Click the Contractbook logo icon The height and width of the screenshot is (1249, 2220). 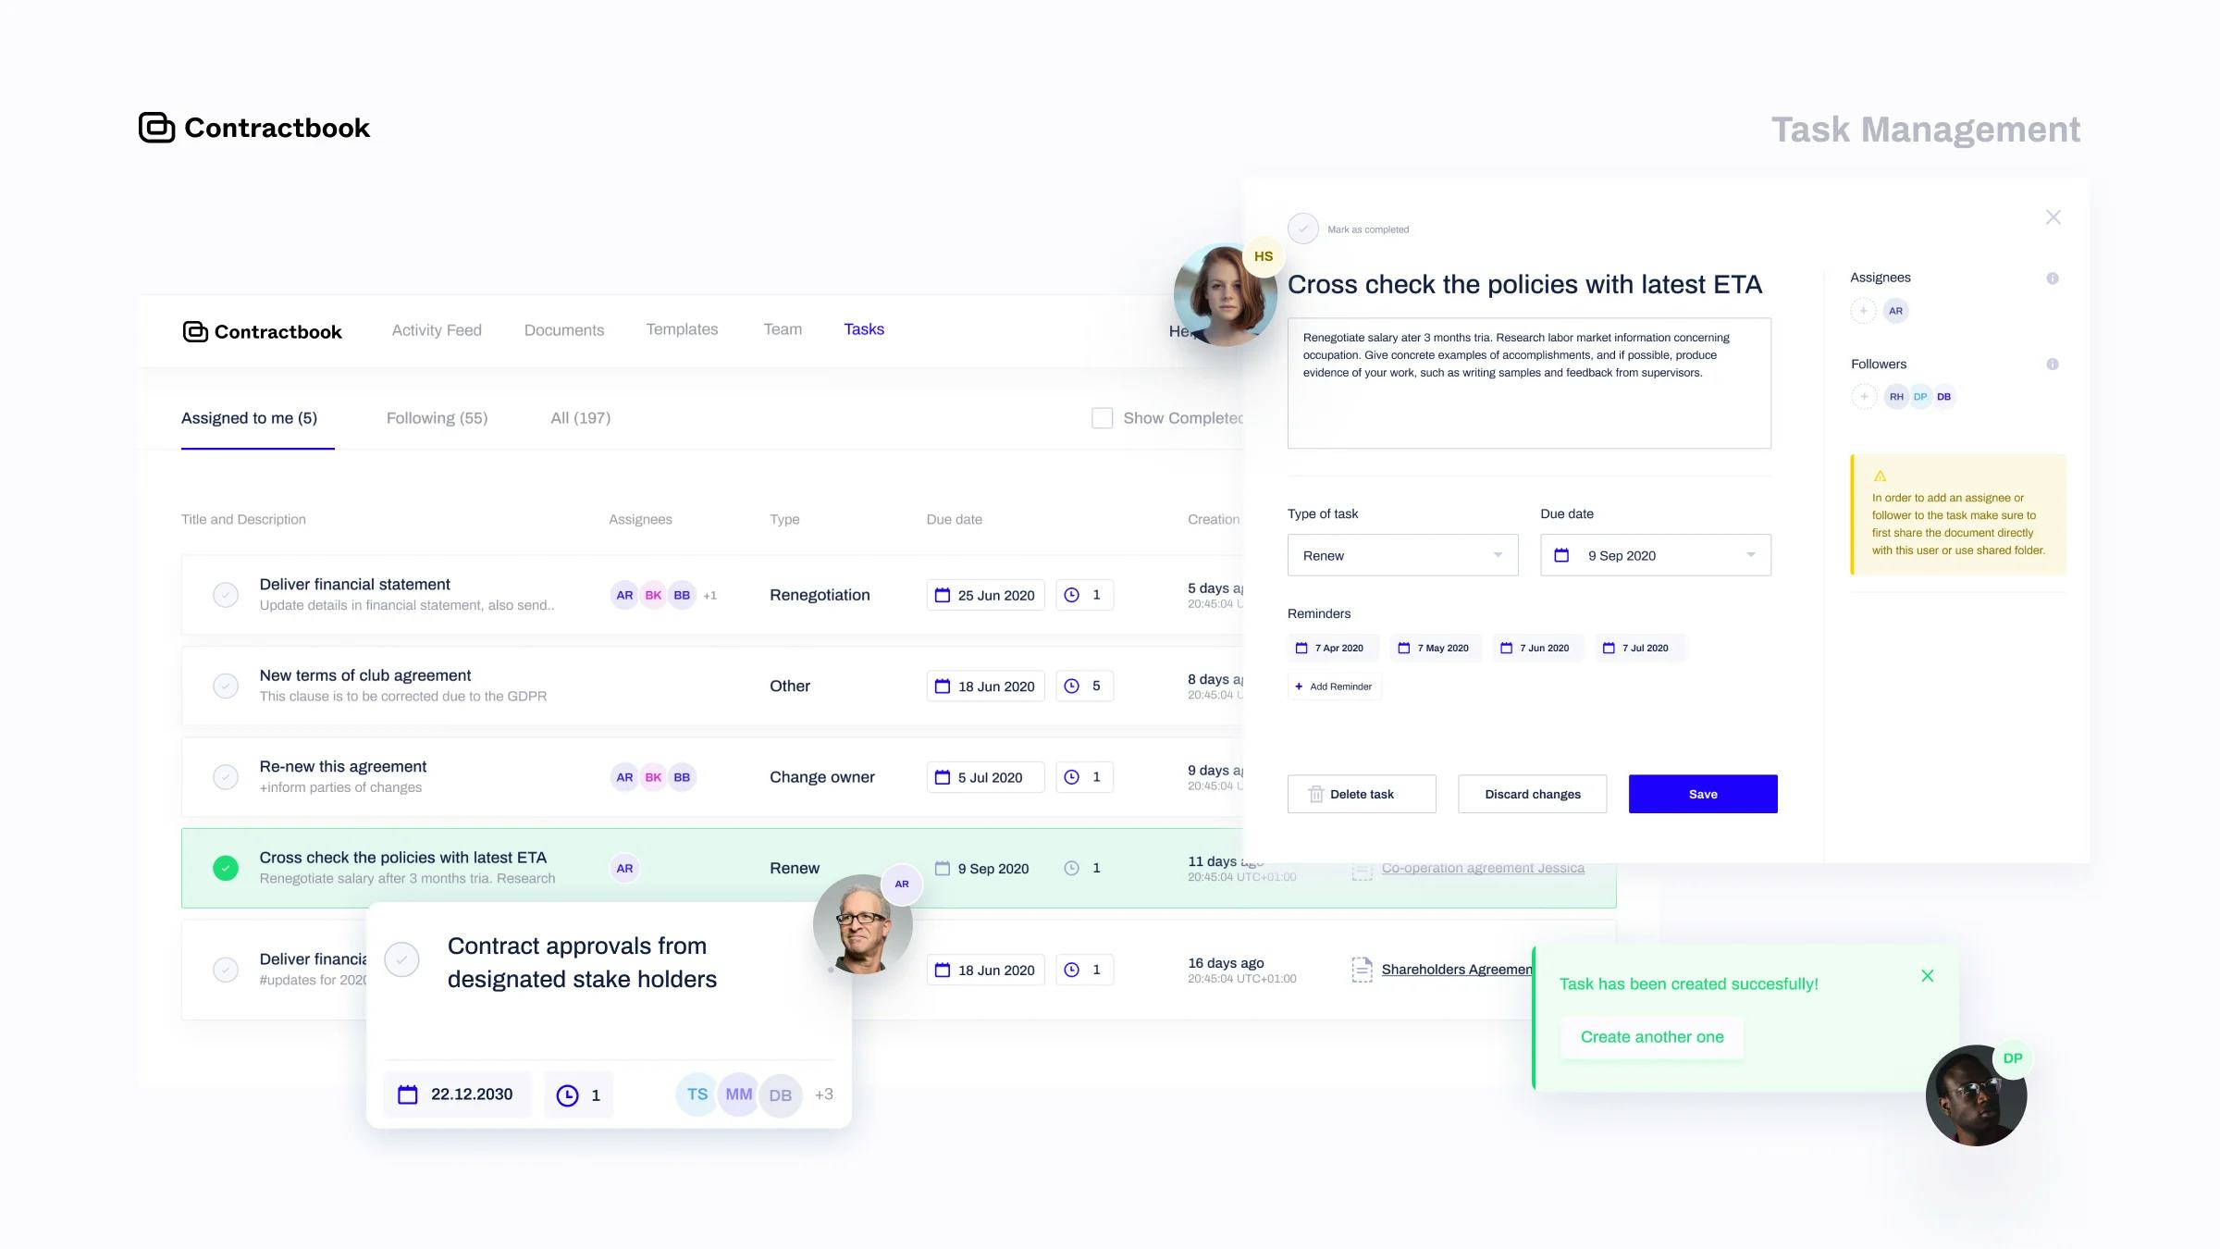(154, 127)
